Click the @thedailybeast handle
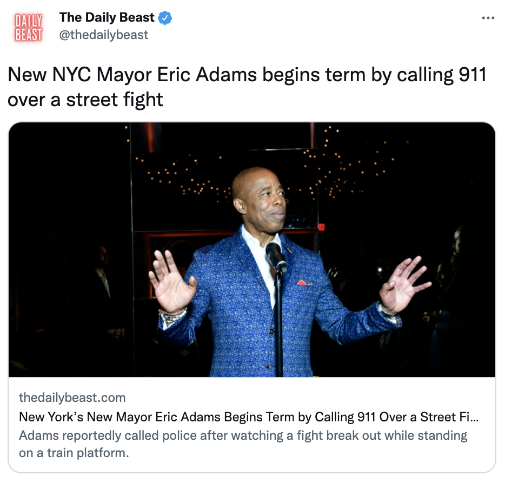Image resolution: width=505 pixels, height=482 pixels. pos(103,35)
